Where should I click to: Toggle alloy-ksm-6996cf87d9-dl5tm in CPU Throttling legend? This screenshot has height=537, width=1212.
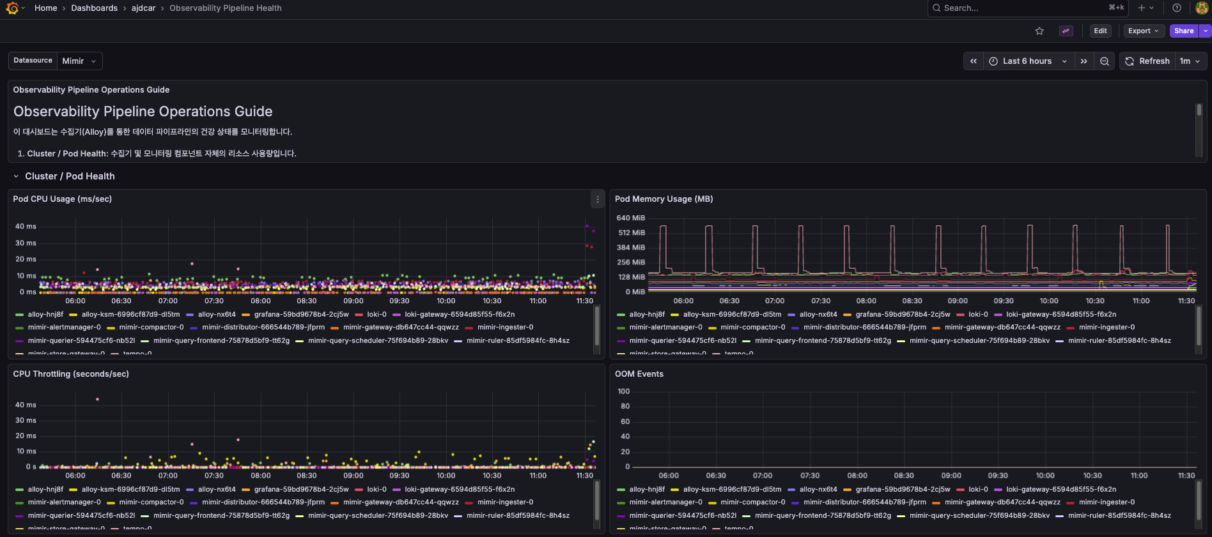pos(131,489)
